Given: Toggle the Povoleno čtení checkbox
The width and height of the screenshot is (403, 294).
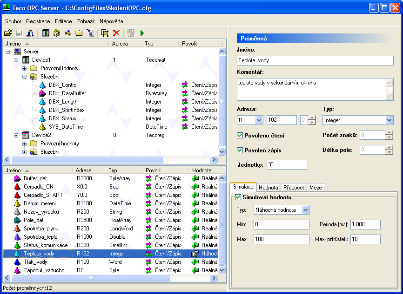Looking at the screenshot, I should 240,136.
